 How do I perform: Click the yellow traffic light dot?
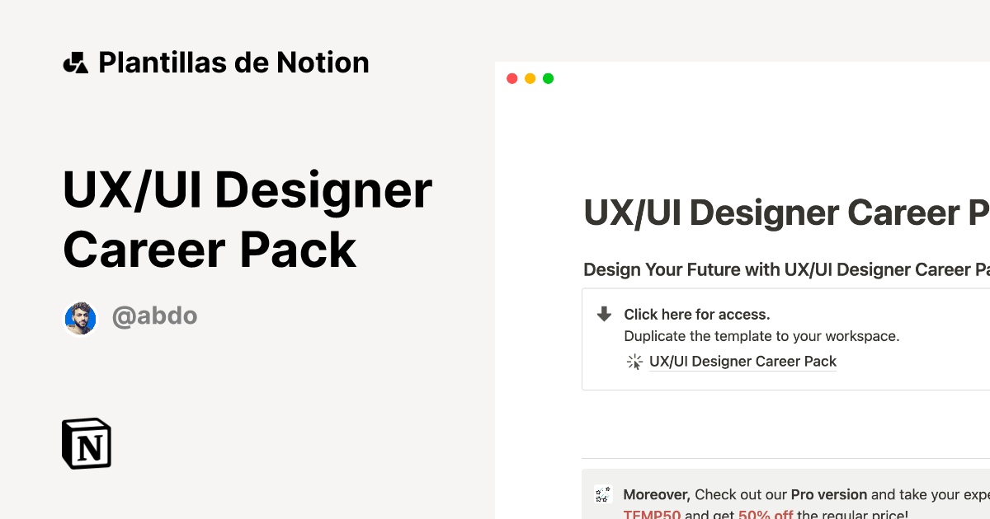530,77
